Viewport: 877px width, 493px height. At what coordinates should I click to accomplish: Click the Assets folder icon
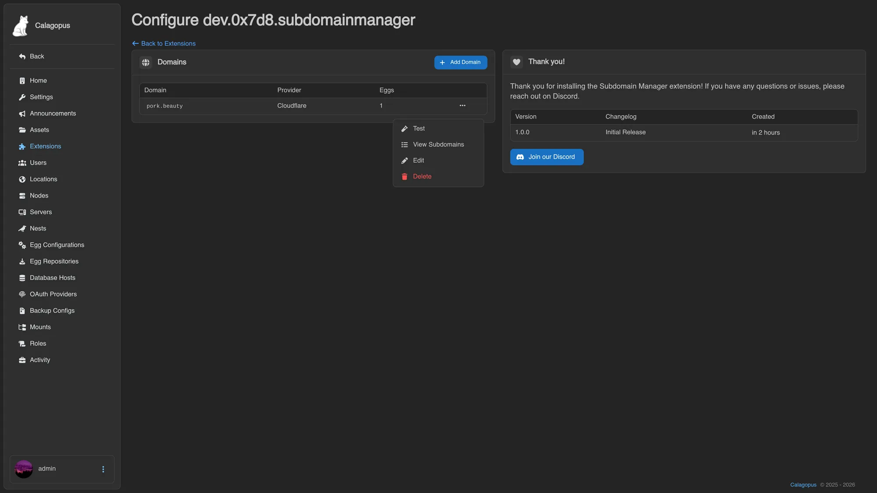(22, 130)
